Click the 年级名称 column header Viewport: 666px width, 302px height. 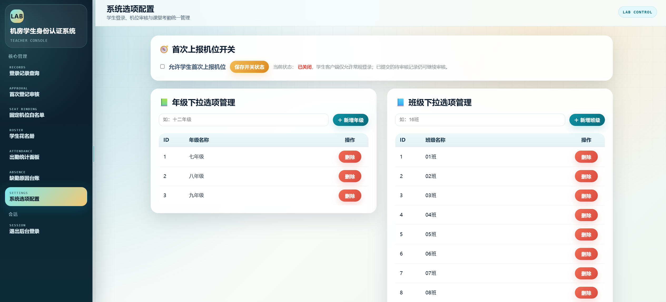tap(199, 140)
